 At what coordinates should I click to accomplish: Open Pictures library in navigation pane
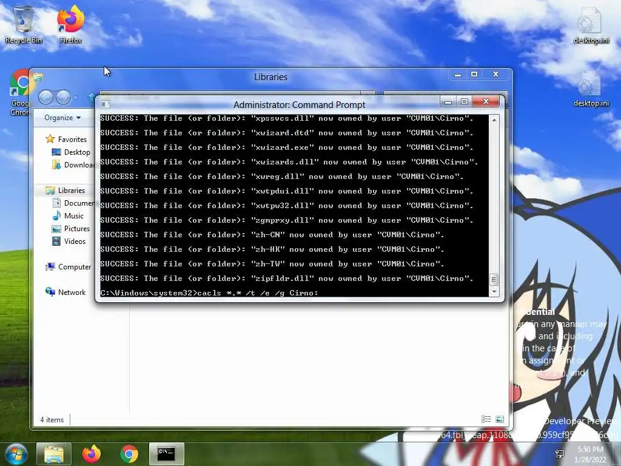[72, 229]
